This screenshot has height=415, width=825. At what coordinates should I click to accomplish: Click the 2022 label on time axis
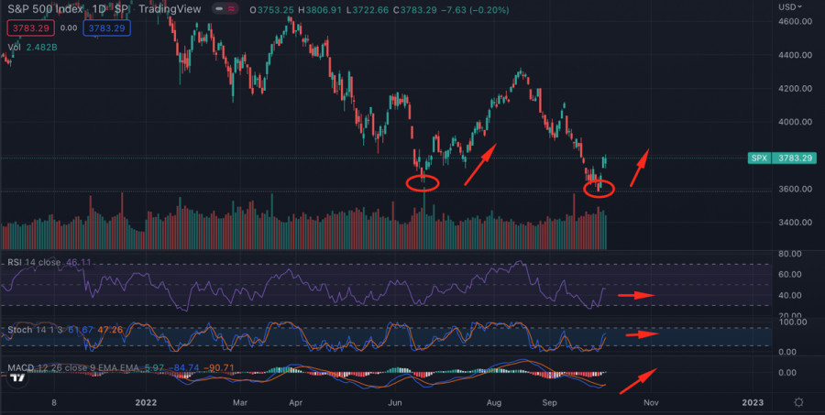pos(147,403)
